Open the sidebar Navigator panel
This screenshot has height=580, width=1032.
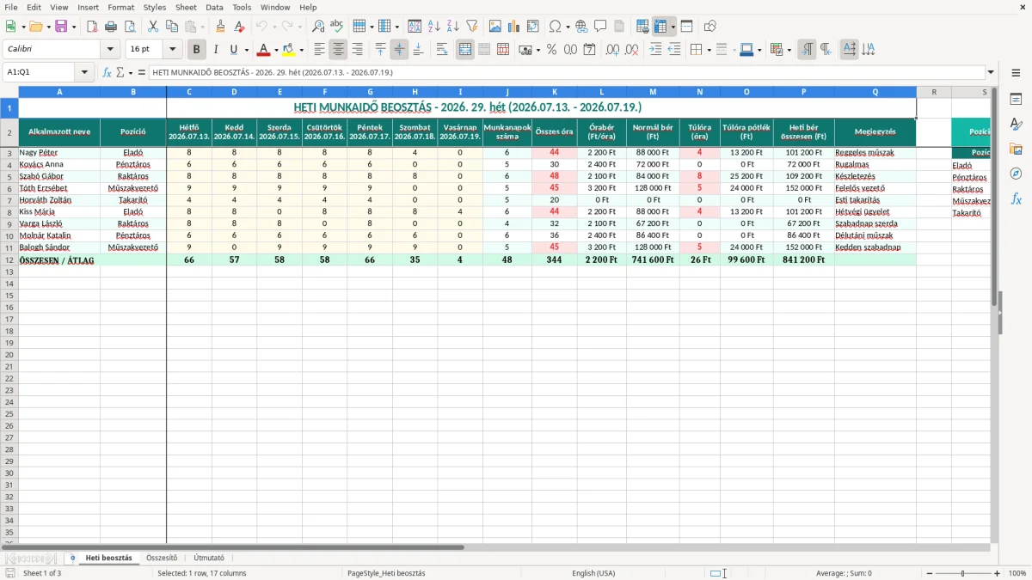tap(1016, 174)
